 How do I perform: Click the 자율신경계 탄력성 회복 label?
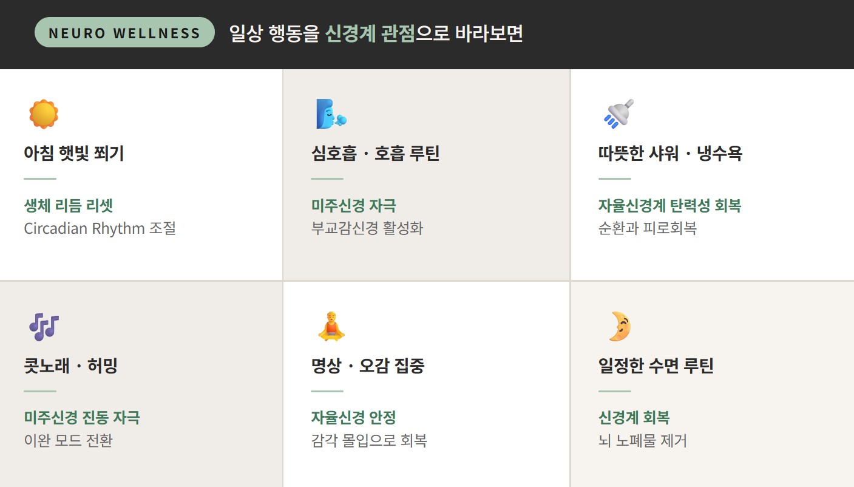click(669, 205)
